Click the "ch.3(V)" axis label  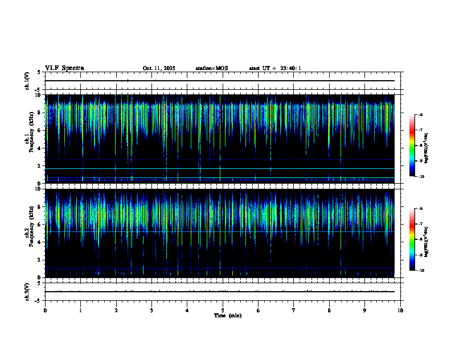pyautogui.click(x=27, y=292)
